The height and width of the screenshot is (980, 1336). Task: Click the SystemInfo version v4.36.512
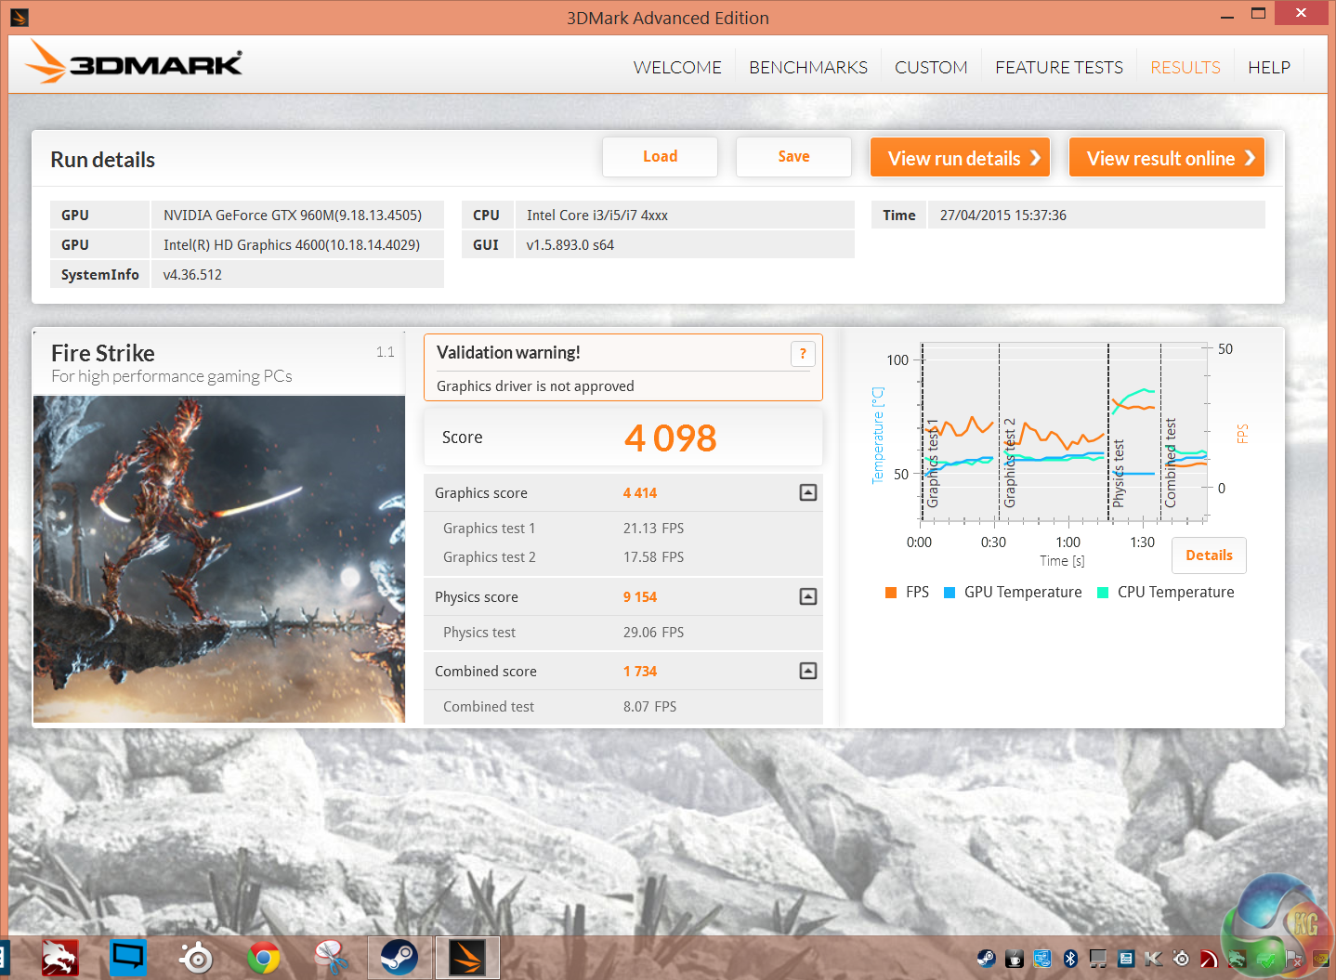coord(192,274)
